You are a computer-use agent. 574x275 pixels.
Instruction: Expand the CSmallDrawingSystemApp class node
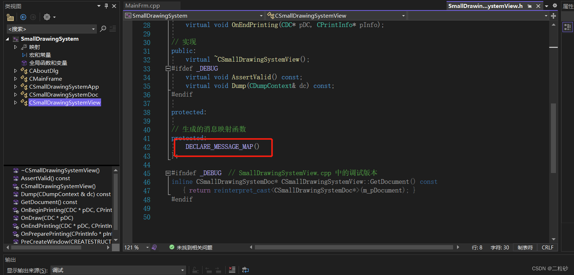16,87
